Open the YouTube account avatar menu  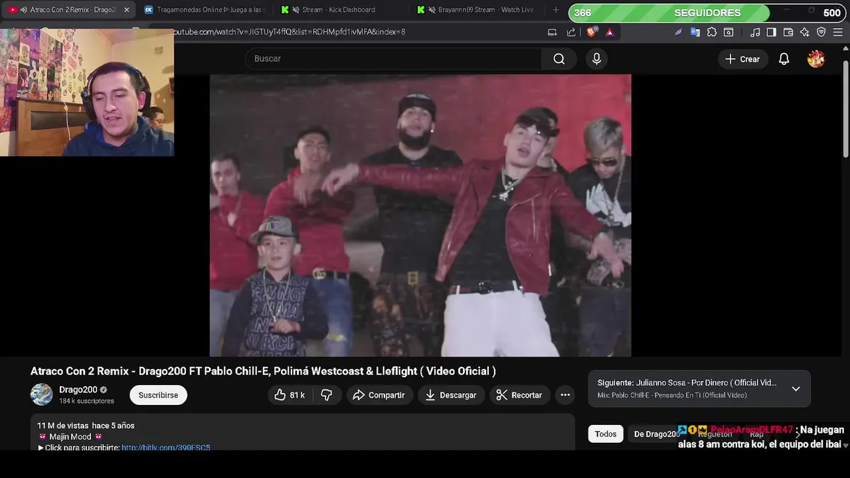tap(815, 59)
